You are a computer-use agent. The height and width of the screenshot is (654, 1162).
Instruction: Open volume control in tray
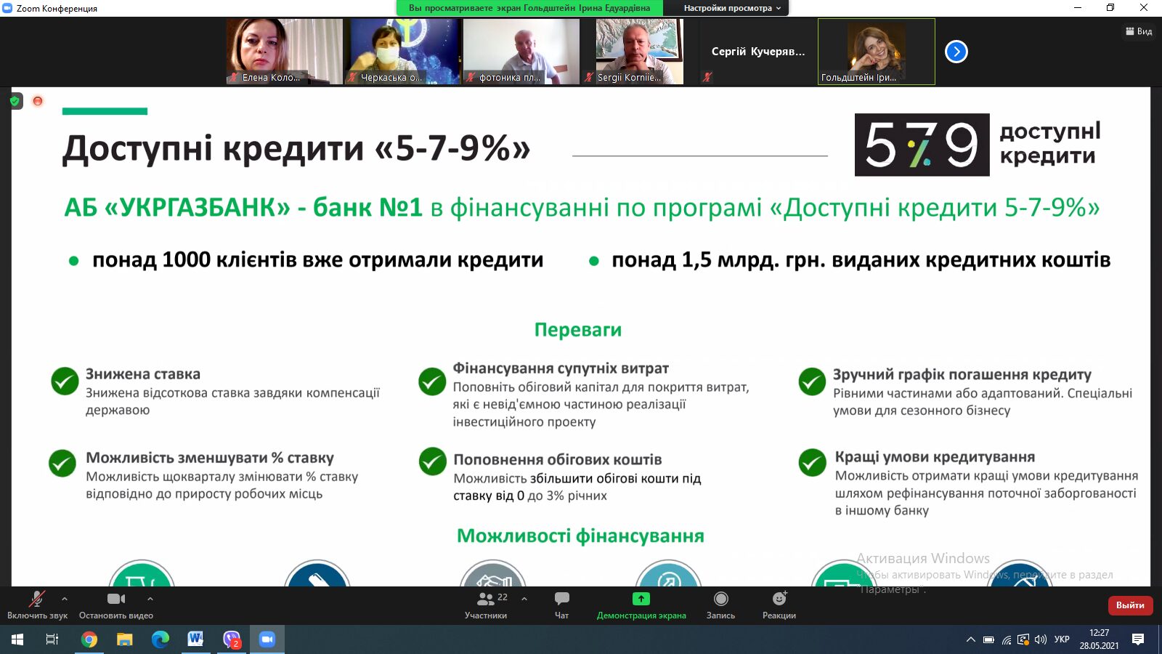pyautogui.click(x=1041, y=639)
